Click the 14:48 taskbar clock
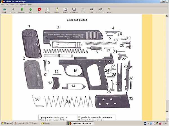The image size is (169, 126). (x=164, y=123)
